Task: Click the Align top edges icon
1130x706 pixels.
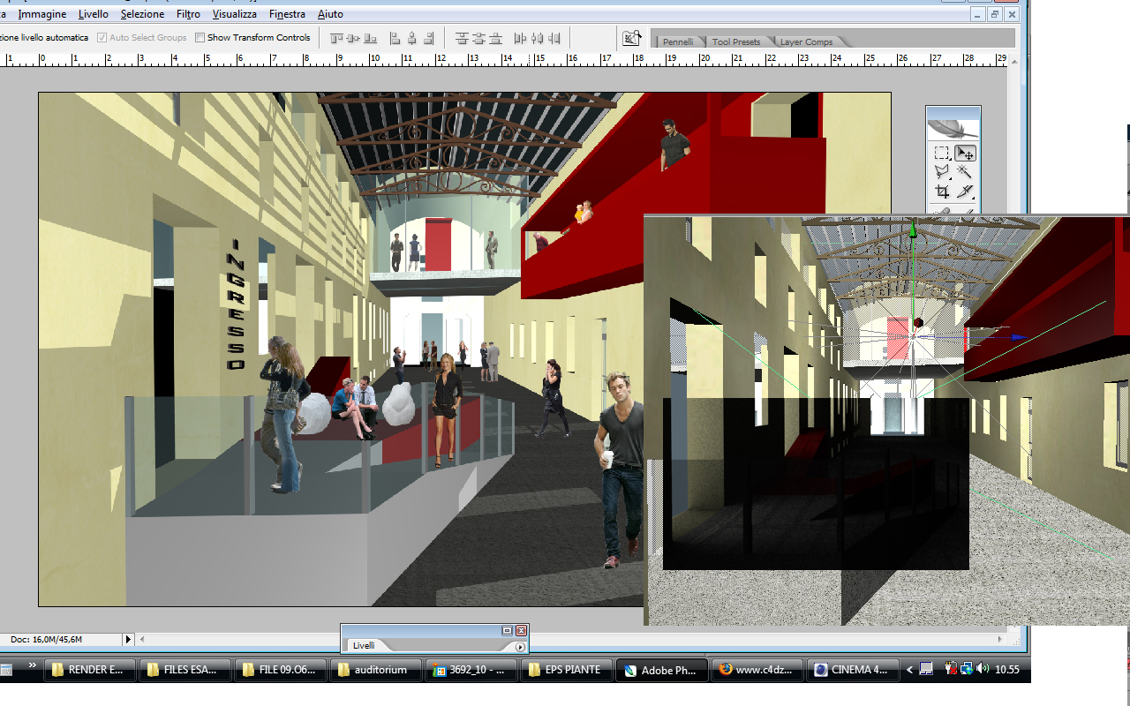Action: pyautogui.click(x=336, y=38)
